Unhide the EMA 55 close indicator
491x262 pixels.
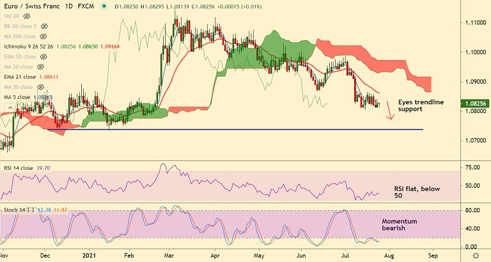pos(43,57)
